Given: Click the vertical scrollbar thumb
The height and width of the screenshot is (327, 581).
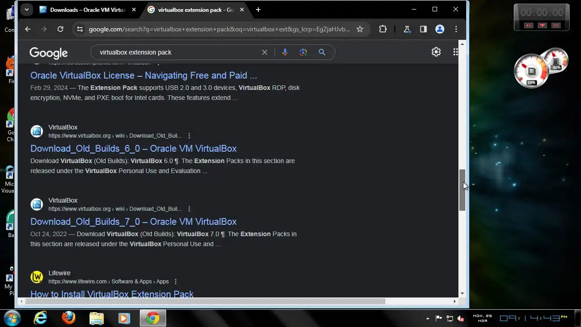Looking at the screenshot, I should [x=462, y=189].
